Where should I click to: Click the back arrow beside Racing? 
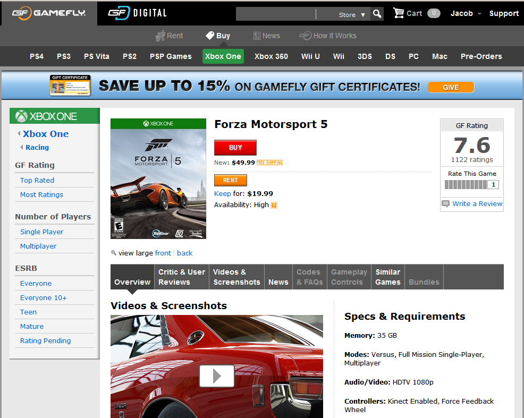(x=22, y=147)
